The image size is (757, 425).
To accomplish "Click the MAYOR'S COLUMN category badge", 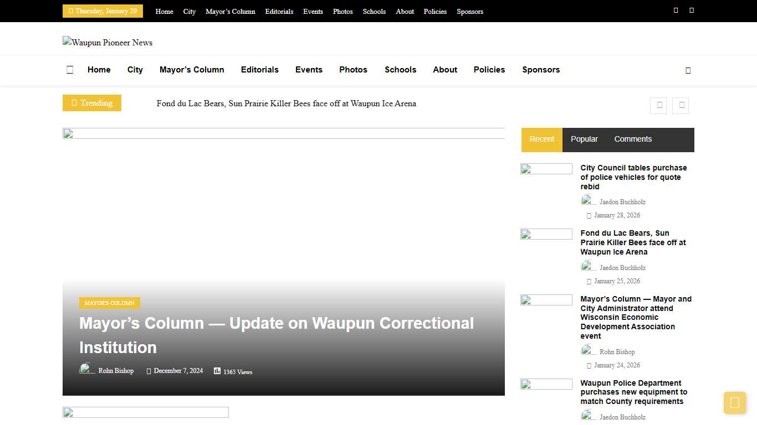I will pyautogui.click(x=109, y=303).
